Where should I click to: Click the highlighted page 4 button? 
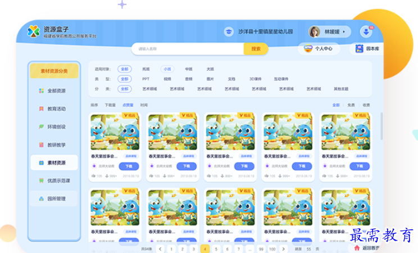click(205, 249)
